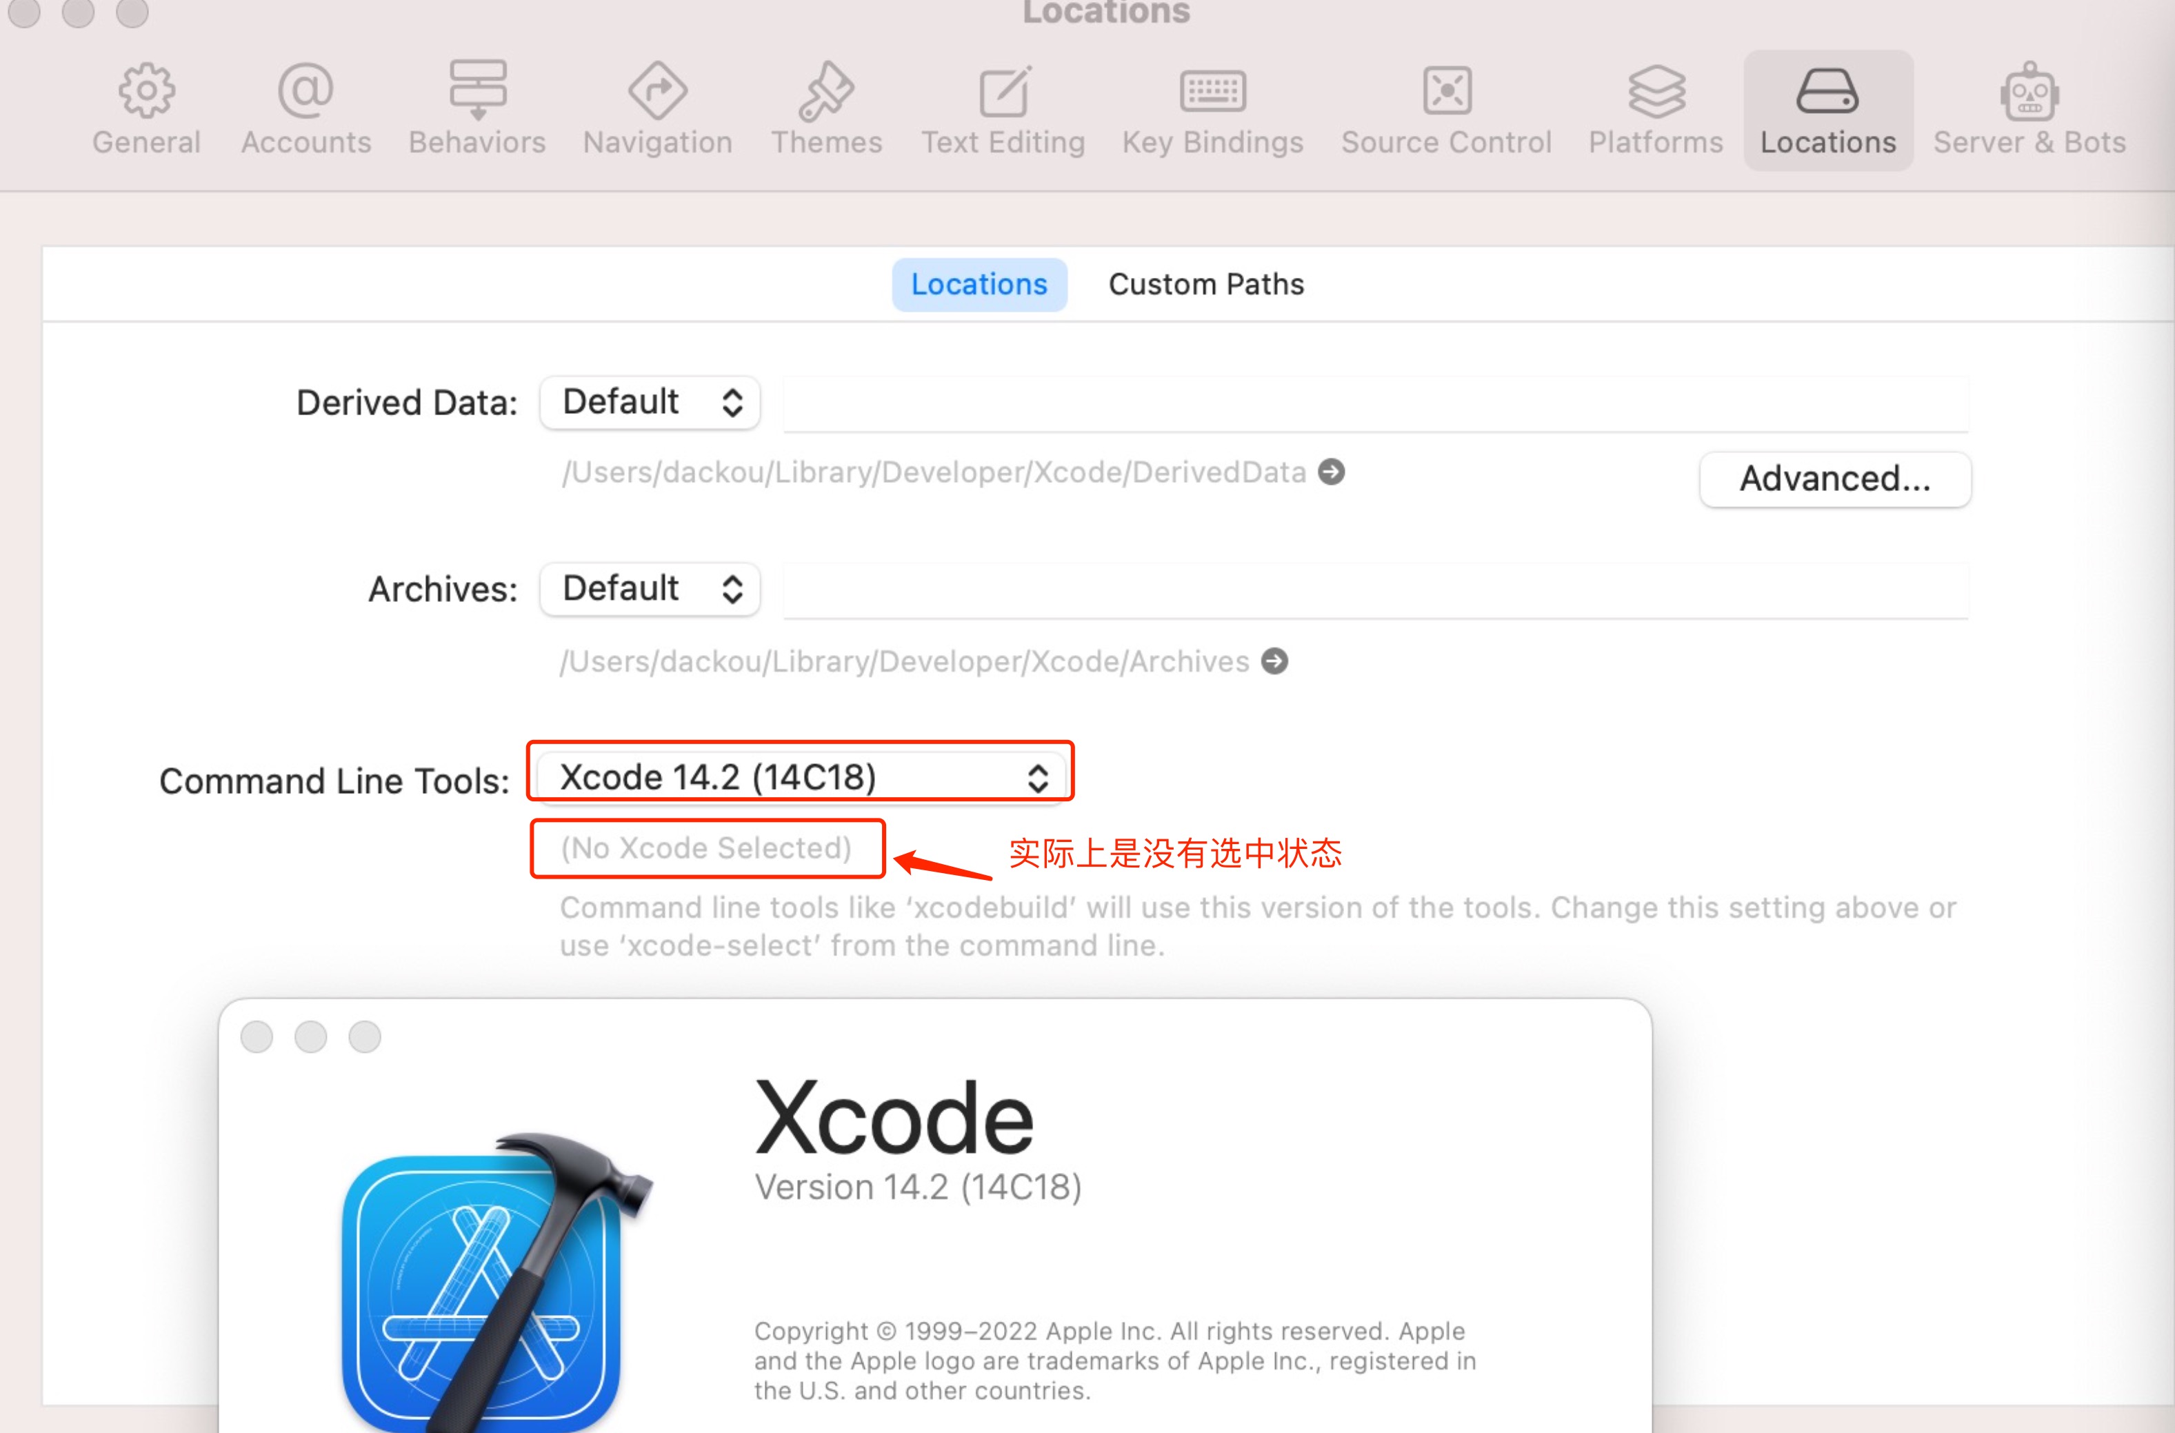Open the General preferences pane
Image resolution: width=2175 pixels, height=1433 pixels.
click(146, 110)
